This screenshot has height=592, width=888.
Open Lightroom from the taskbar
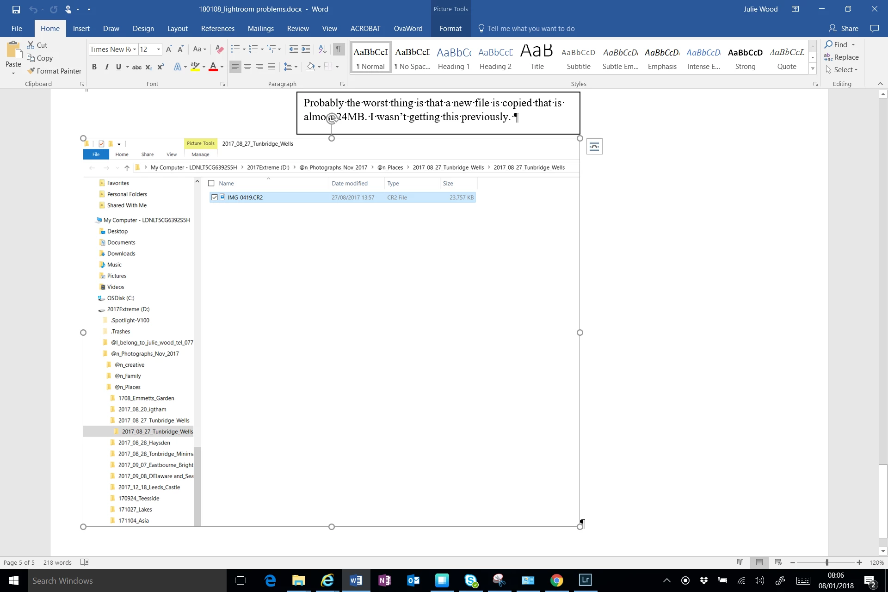[585, 580]
